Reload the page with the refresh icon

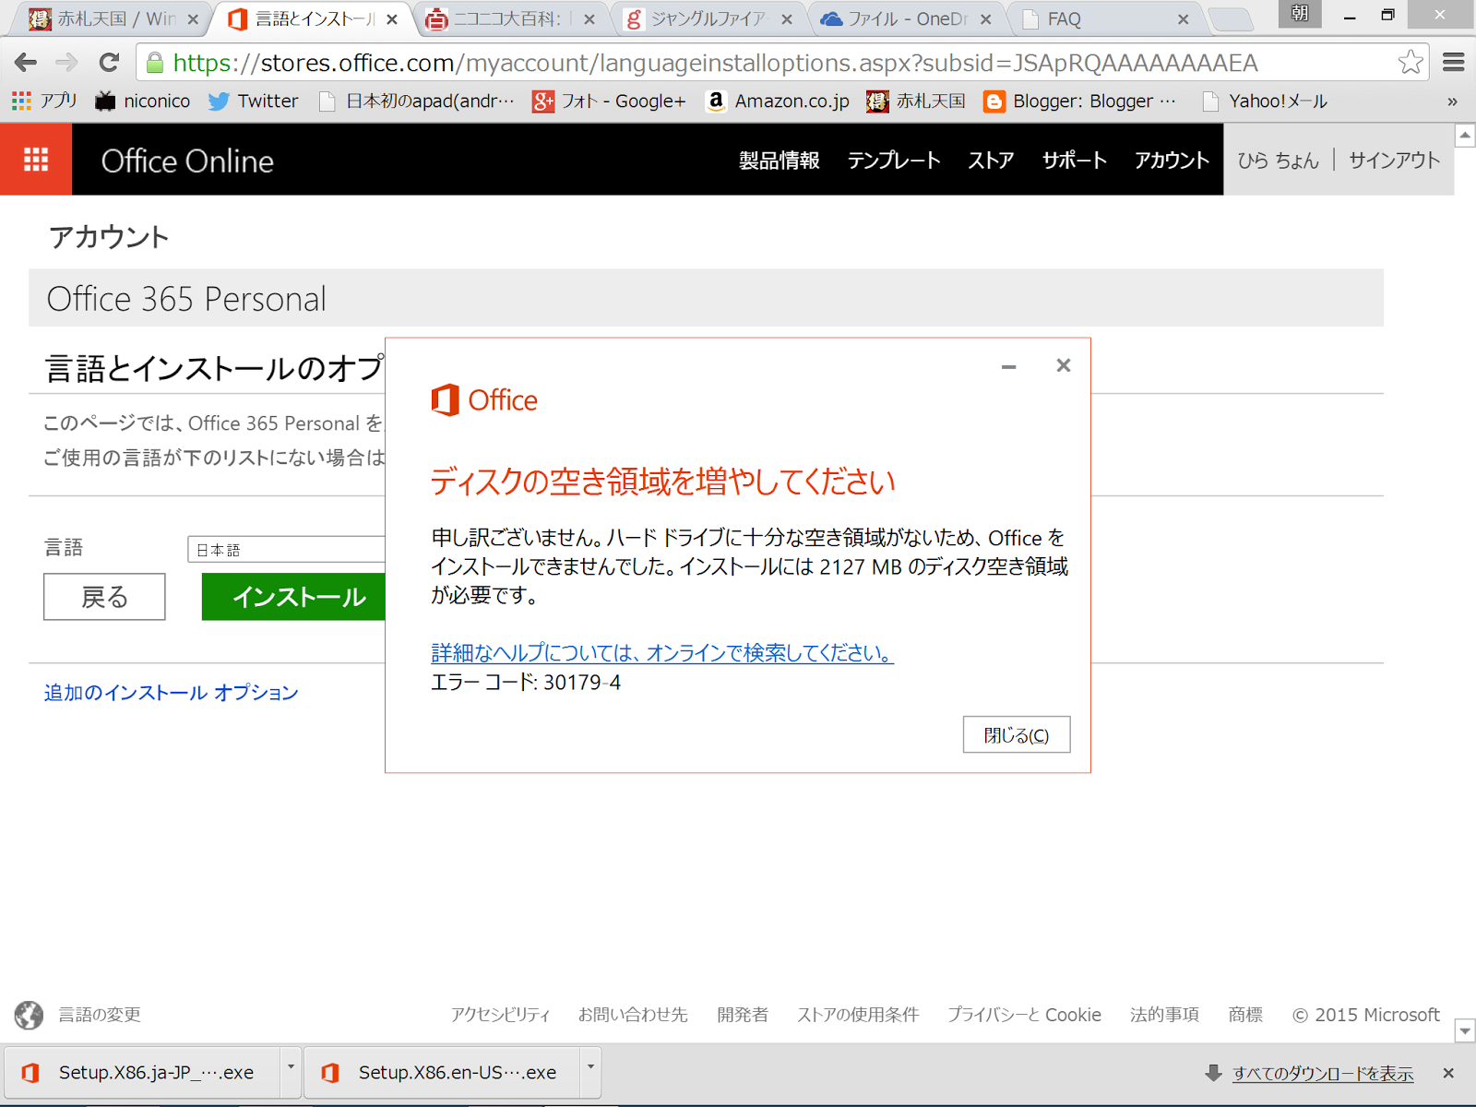click(109, 63)
